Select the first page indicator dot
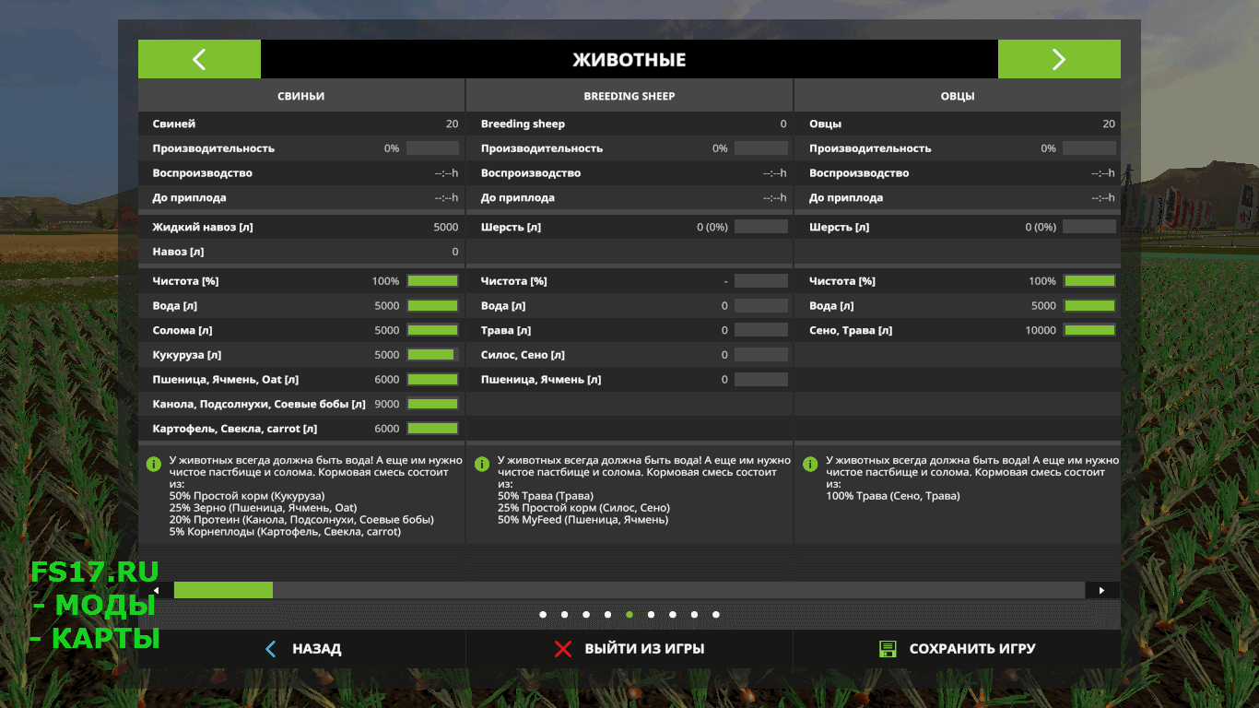The height and width of the screenshot is (708, 1259). click(543, 614)
